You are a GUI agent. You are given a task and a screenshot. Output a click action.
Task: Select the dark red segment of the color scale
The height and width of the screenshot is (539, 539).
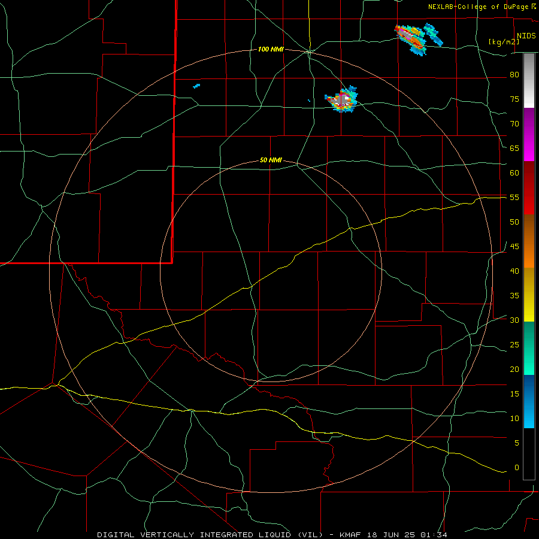(x=529, y=188)
